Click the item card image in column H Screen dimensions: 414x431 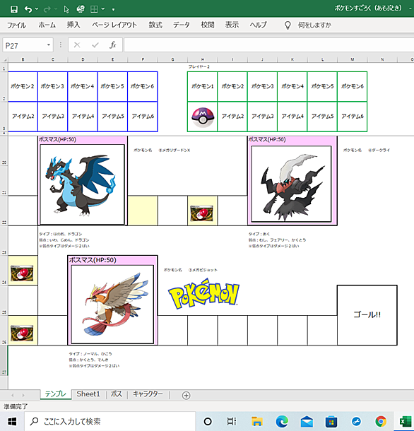pos(202,213)
